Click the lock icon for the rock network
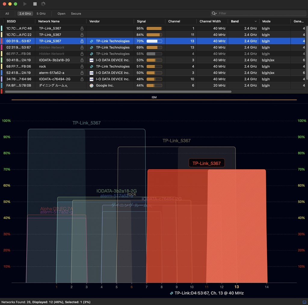 82,67
